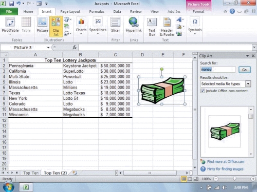Screen dimensions: 257x192
Task: Click the Insert Function fx button
Action: (x=75, y=48)
